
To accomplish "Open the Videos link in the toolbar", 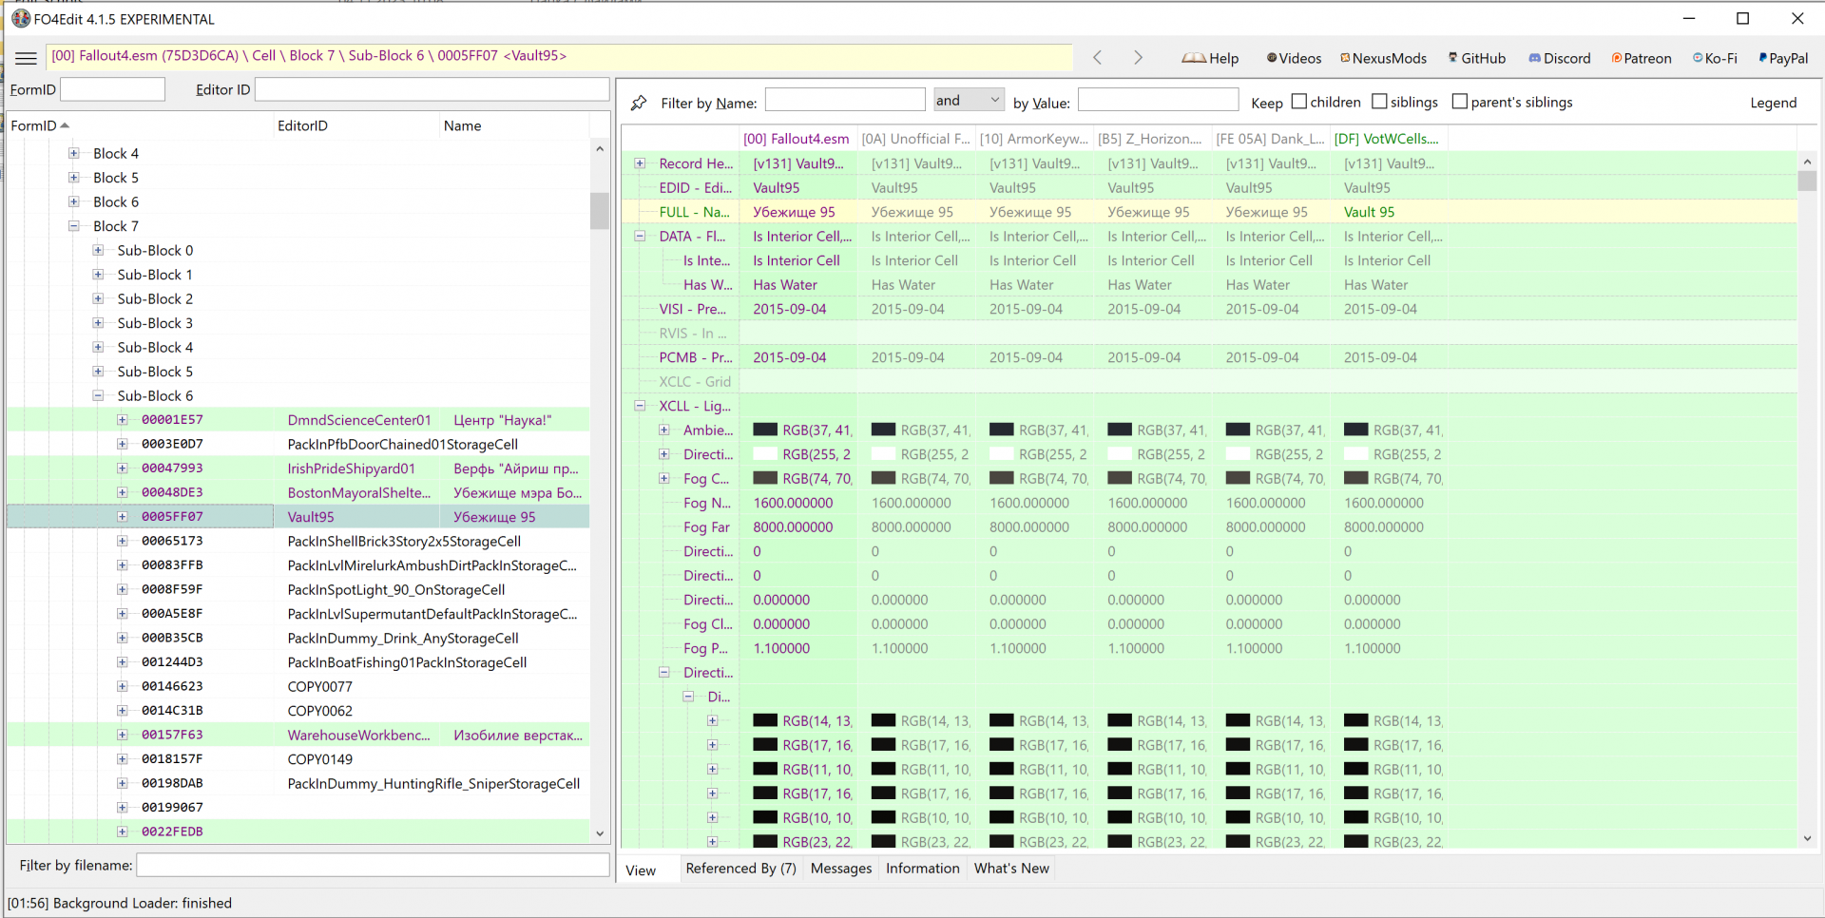I will [x=1294, y=58].
